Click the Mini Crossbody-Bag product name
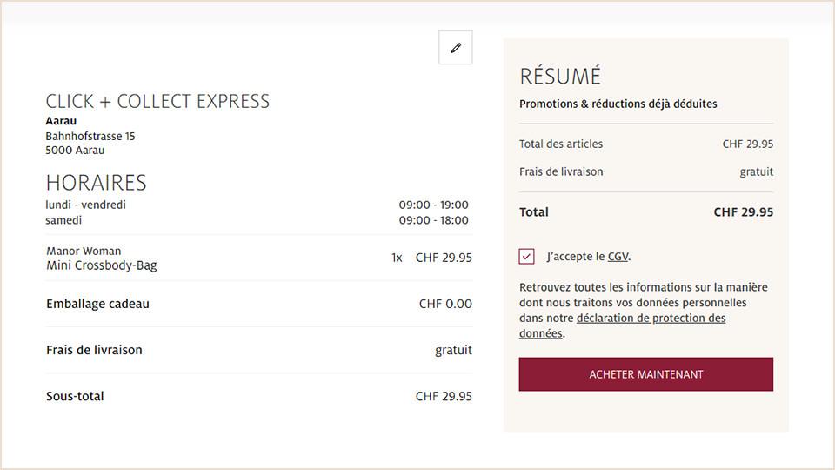Viewport: 835px width, 470px height. (102, 265)
